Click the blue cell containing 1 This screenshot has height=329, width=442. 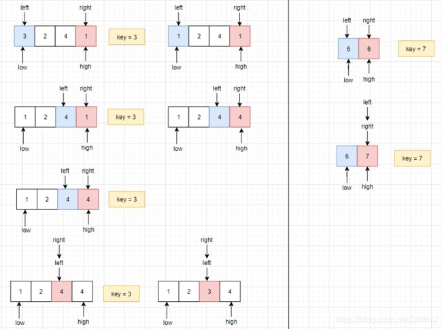[x=178, y=36]
